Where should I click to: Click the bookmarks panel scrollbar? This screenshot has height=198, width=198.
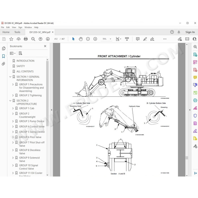click(47, 93)
